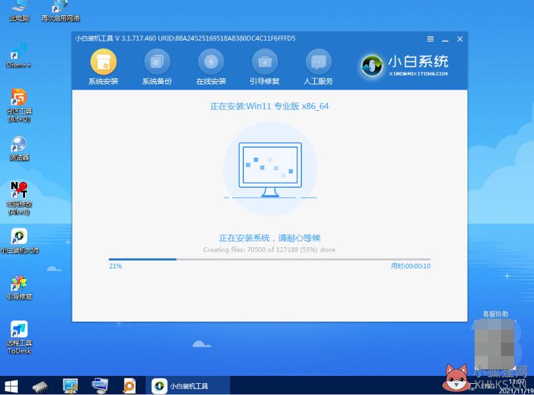Close the 小白装机工具 window
This screenshot has width=534, height=395.
pos(460,39)
